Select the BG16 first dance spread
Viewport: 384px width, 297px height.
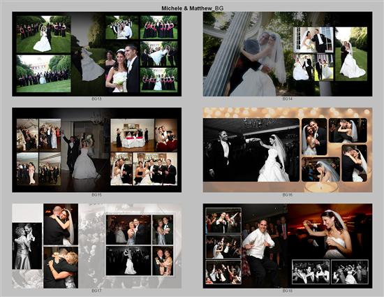point(288,150)
